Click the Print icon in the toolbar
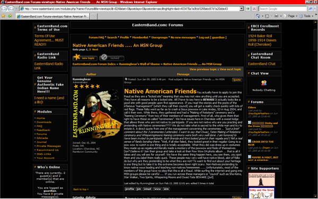Screen dimensions: 318x199 coord(277,16)
